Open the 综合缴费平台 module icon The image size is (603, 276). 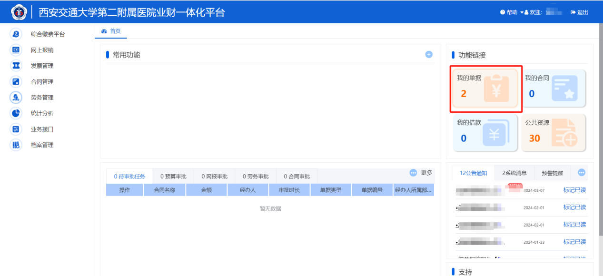tap(16, 34)
